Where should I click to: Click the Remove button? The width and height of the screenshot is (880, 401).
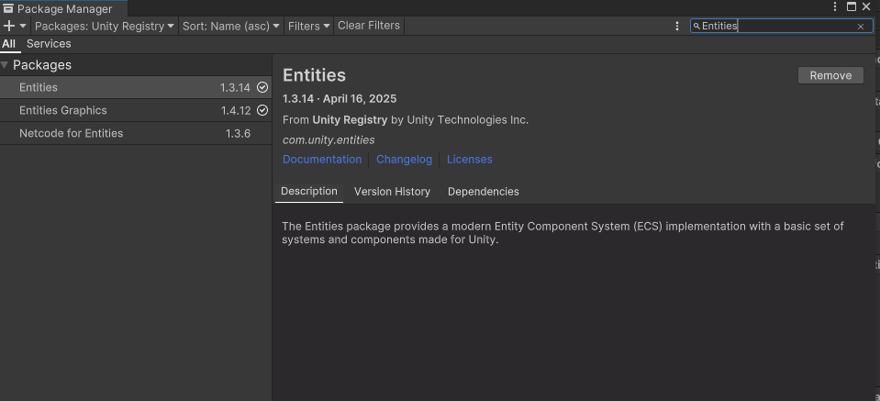coord(830,76)
